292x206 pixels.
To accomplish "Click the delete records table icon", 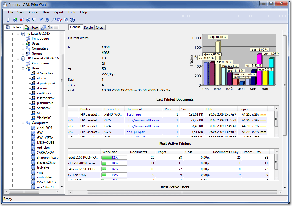I will [x=60, y=20].
